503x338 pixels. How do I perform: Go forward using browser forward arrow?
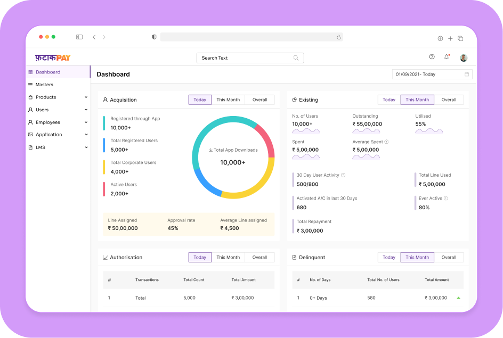[x=104, y=37]
